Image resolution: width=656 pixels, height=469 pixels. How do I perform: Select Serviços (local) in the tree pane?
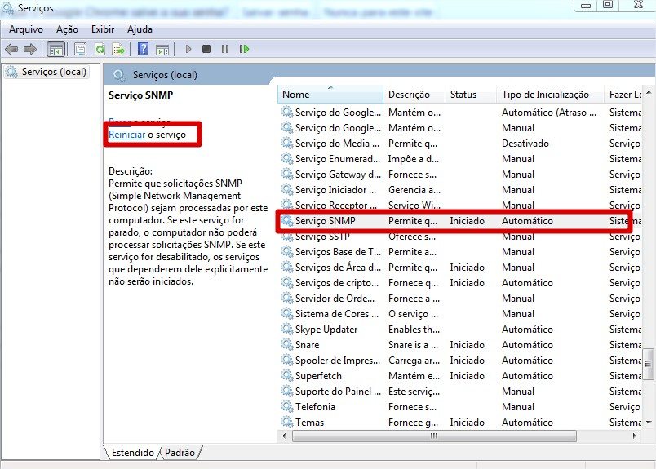pos(53,72)
